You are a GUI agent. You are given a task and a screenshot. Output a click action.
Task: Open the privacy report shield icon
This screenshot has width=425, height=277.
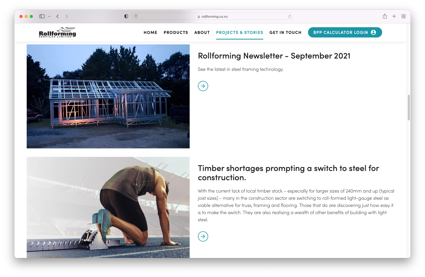(126, 16)
